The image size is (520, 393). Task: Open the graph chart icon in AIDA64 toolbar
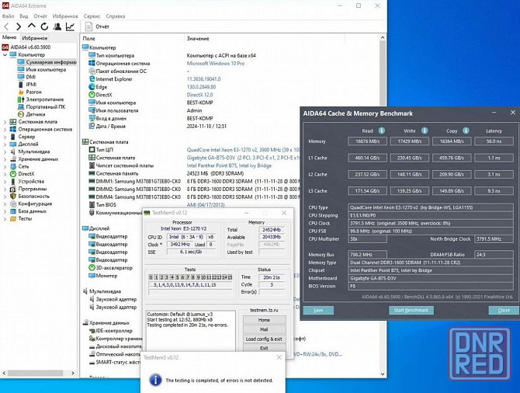pyautogui.click(x=70, y=26)
